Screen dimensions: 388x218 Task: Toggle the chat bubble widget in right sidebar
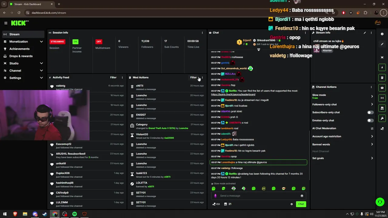point(382,88)
